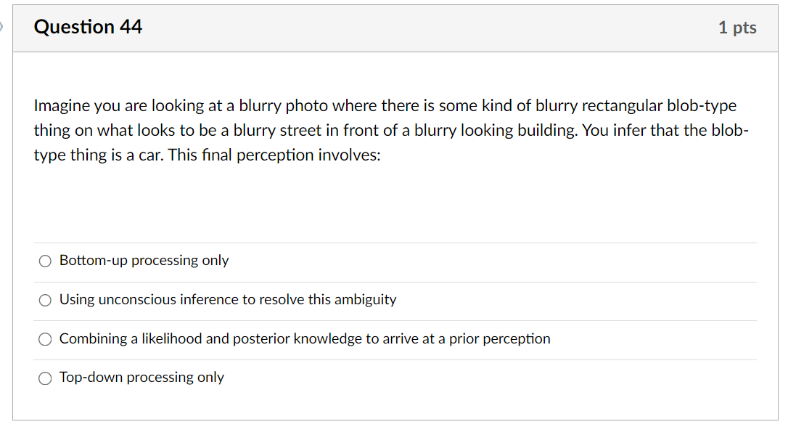
Task: Click the word "Imagine" starting the prompt
Action: pyautogui.click(x=62, y=105)
